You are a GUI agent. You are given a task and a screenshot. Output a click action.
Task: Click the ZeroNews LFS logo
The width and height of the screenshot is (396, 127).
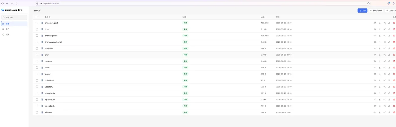[x=12, y=10]
